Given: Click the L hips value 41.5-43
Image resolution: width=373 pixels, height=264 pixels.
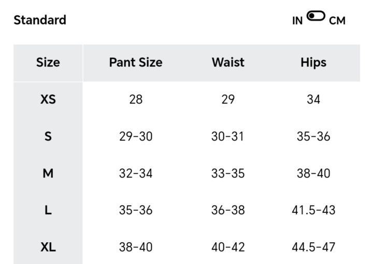Looking at the screenshot, I should click(313, 210).
